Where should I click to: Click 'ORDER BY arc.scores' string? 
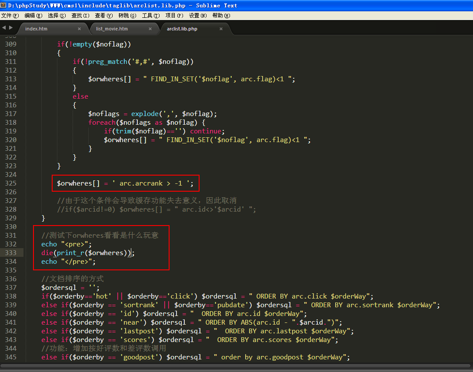point(270,340)
